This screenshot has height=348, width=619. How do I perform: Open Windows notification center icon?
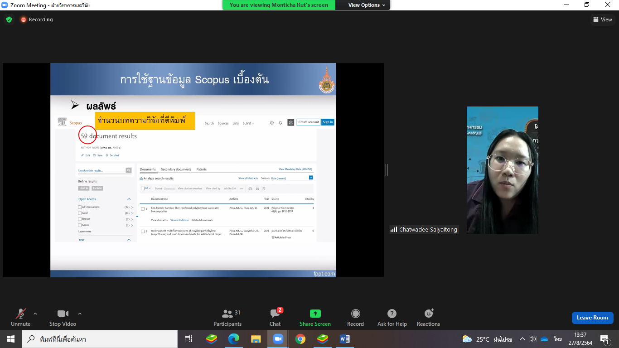(x=604, y=339)
